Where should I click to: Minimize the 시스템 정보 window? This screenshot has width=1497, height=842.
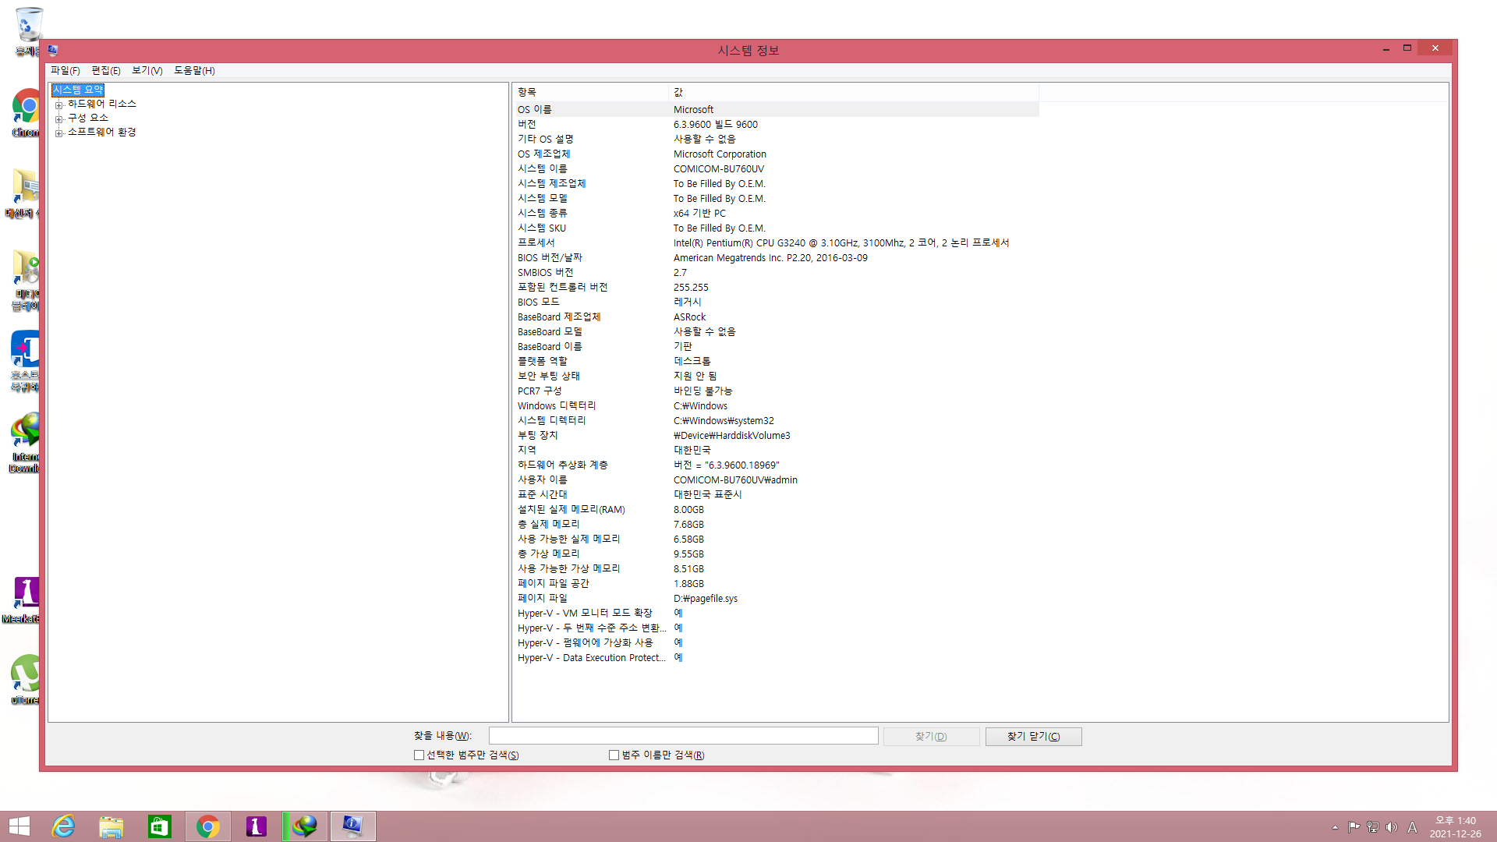(1386, 49)
